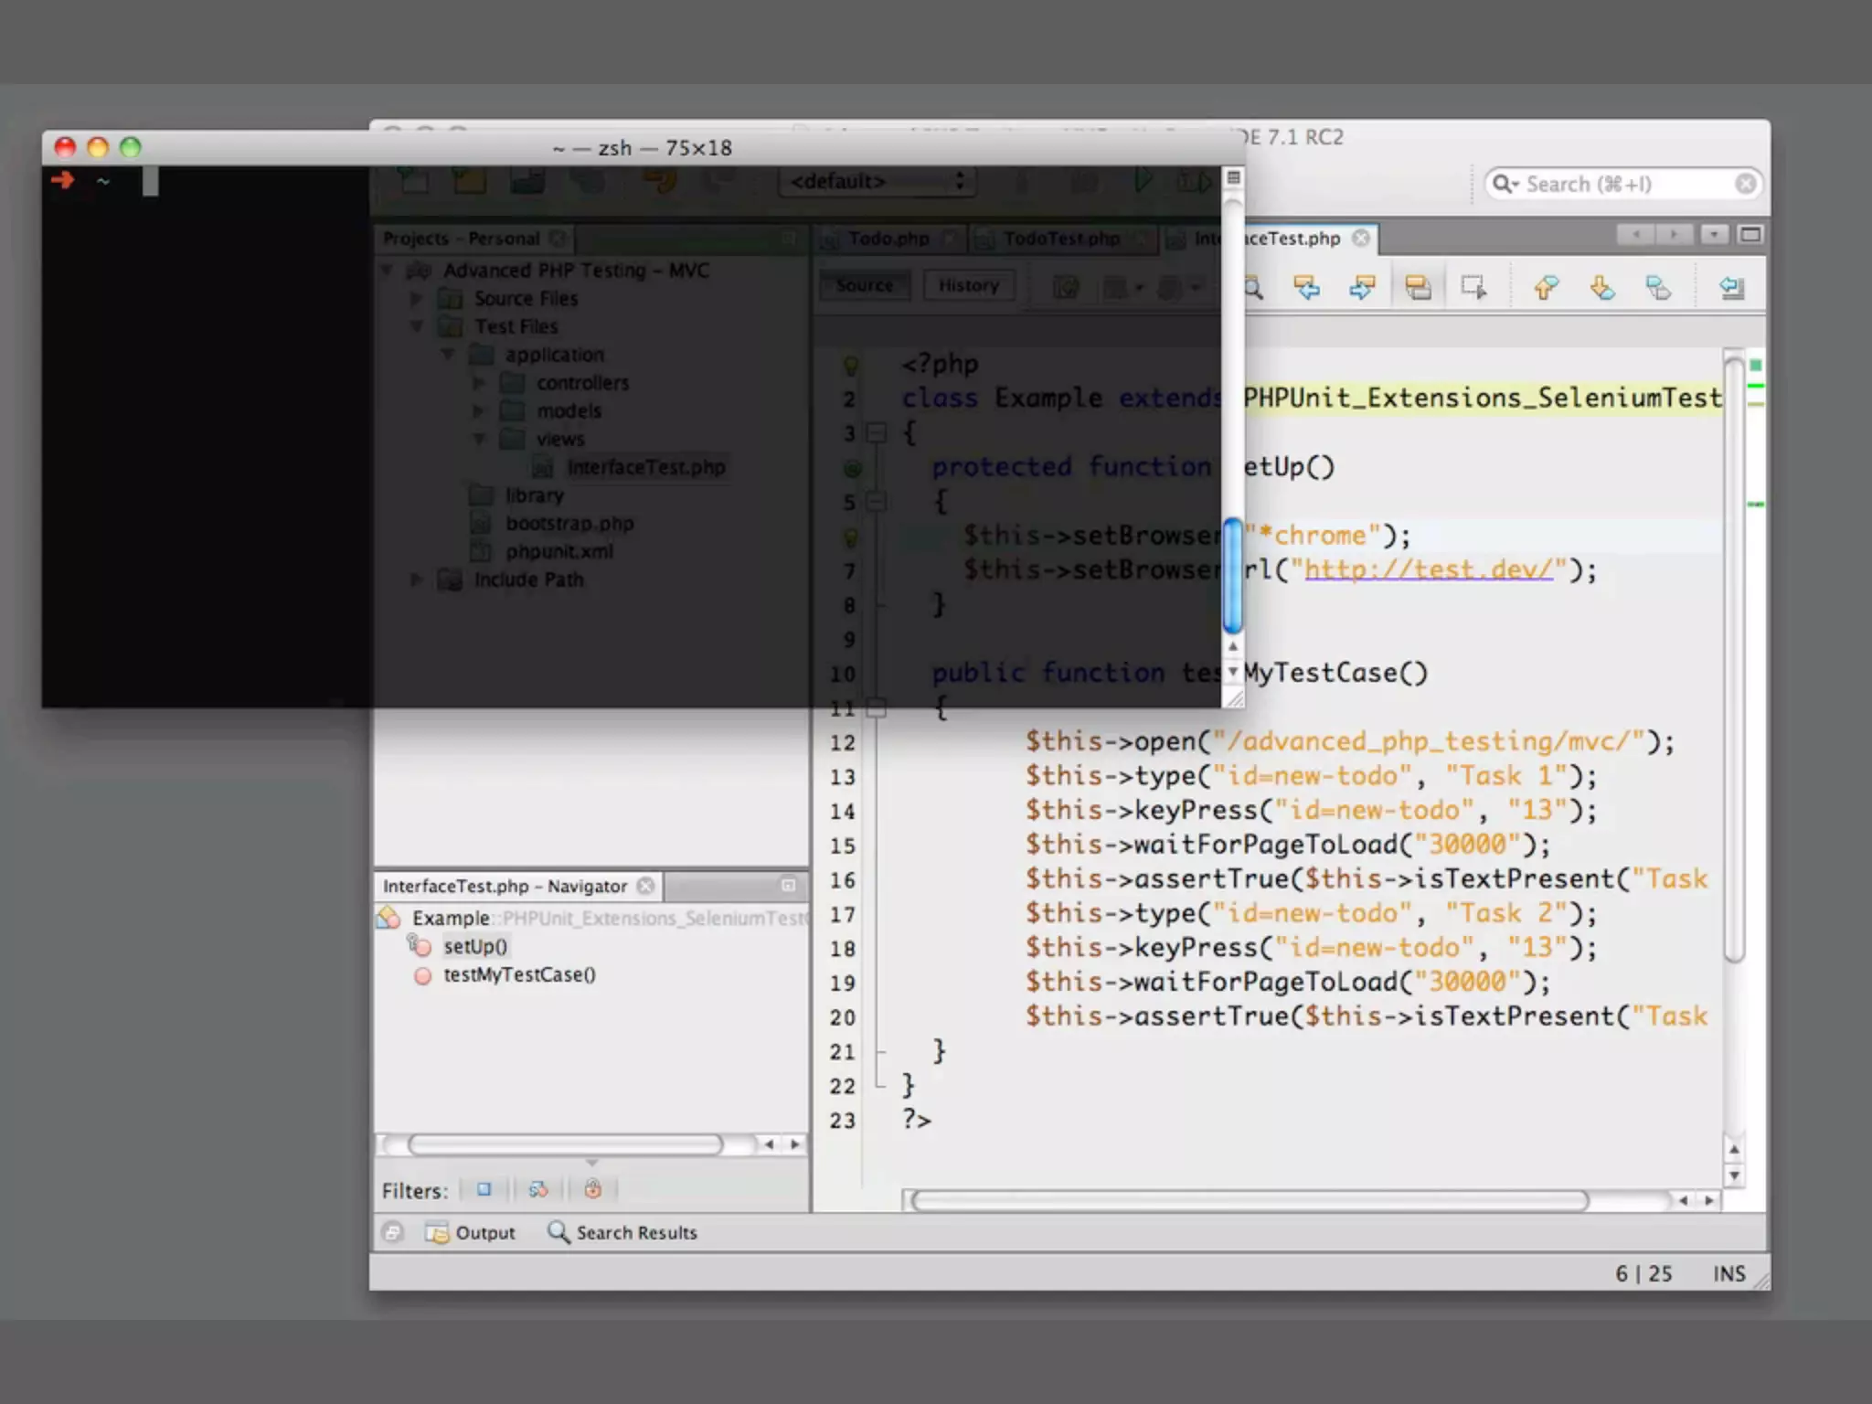Screen dimensions: 1872x1404
Task: Select testMyTestCase() in Navigator
Action: tap(518, 974)
